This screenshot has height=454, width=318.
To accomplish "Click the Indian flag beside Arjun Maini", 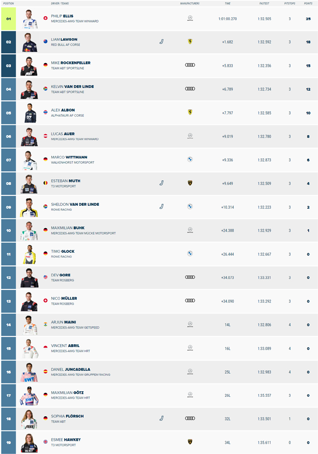I will tap(45, 324).
